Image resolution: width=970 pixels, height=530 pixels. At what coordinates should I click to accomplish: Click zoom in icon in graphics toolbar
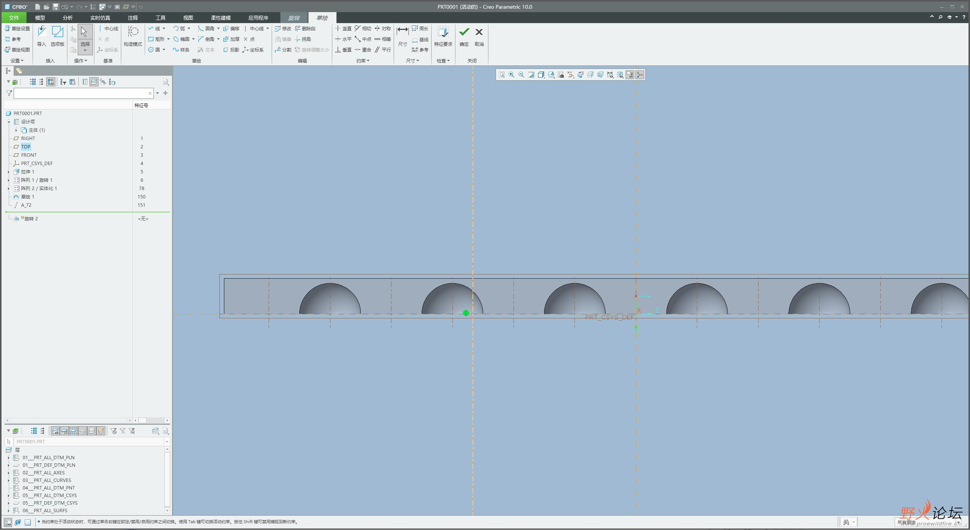(512, 75)
